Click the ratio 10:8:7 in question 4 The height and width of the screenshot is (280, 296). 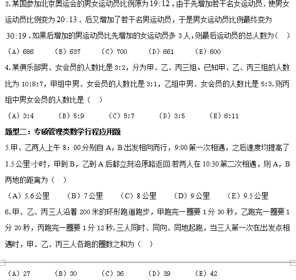[x=32, y=84]
